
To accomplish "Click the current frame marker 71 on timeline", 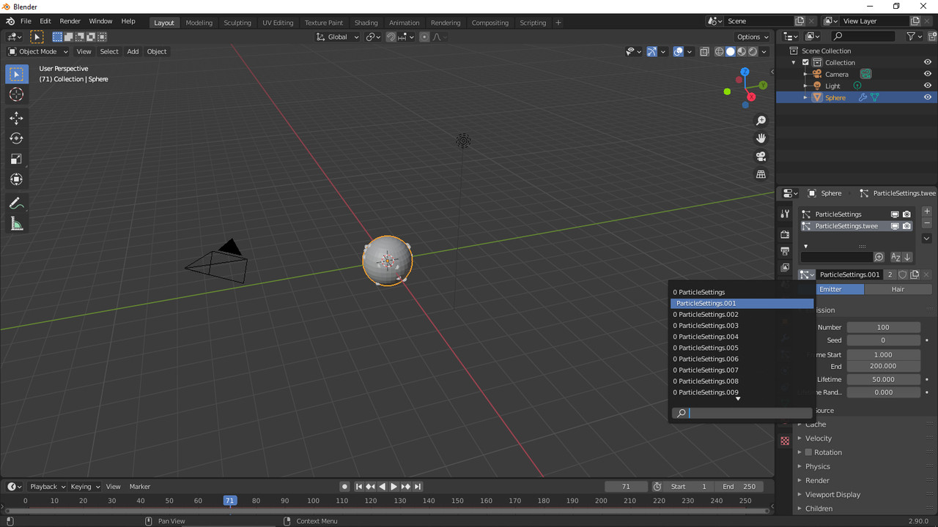I will point(230,501).
